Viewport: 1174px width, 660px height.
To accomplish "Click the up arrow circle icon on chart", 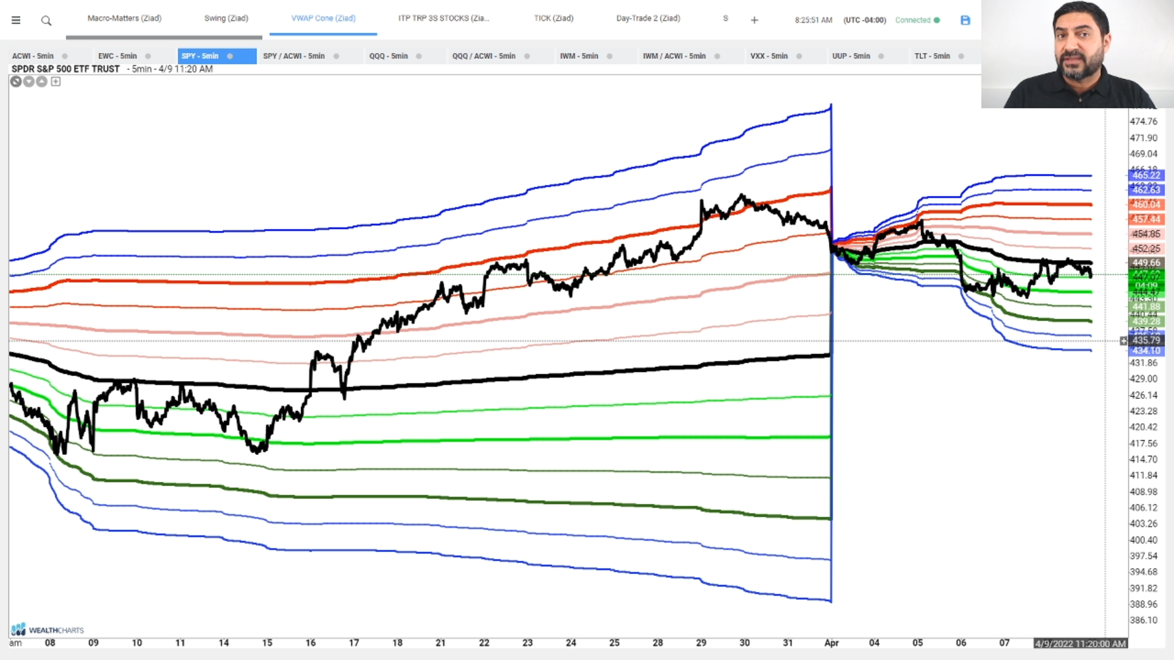I will pyautogui.click(x=42, y=81).
